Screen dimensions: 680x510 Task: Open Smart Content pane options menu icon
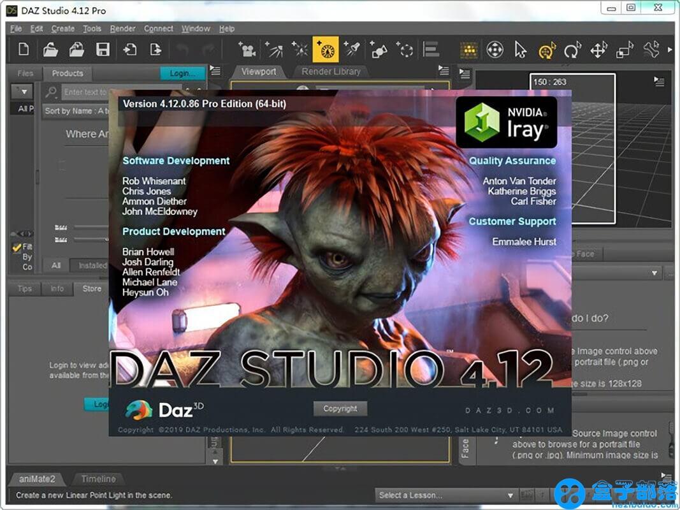[x=215, y=70]
